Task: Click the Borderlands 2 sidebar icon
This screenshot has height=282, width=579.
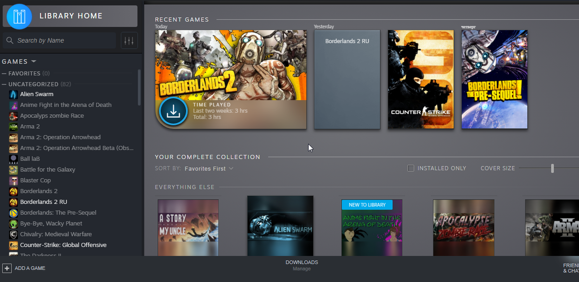Action: [x=14, y=191]
